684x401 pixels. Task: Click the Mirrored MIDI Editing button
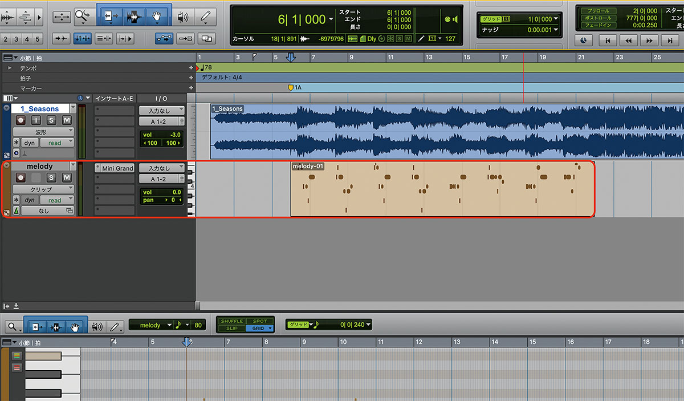click(185, 39)
